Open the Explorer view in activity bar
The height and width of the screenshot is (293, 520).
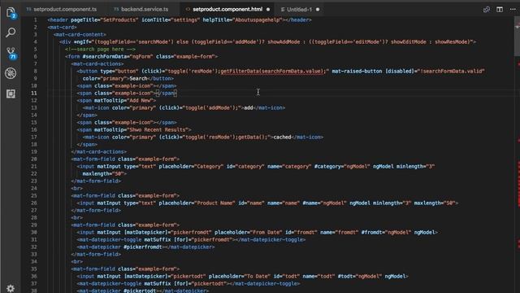[x=11, y=13]
